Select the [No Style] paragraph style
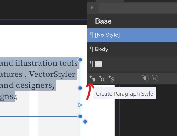 coord(132,35)
